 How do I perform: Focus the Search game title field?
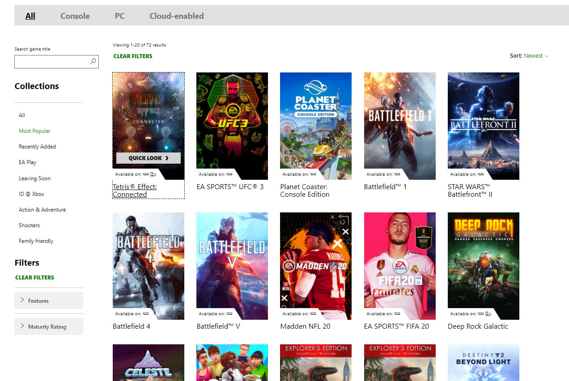(x=56, y=62)
